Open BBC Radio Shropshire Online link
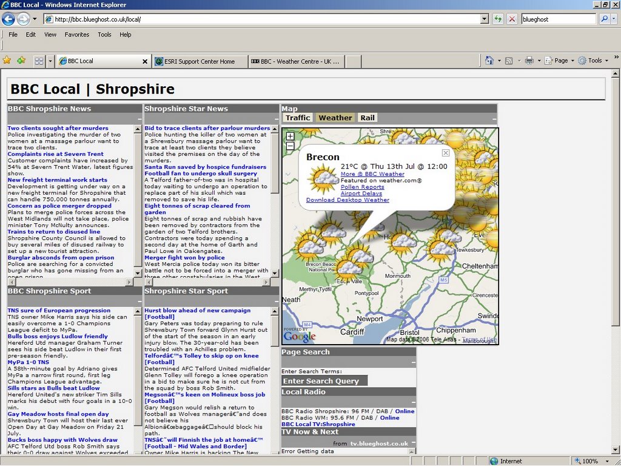Screen dimensions: 621x466 [x=404, y=411]
